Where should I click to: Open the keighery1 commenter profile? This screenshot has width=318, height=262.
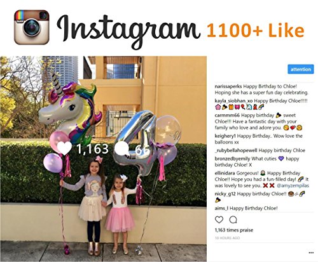[x=225, y=136]
